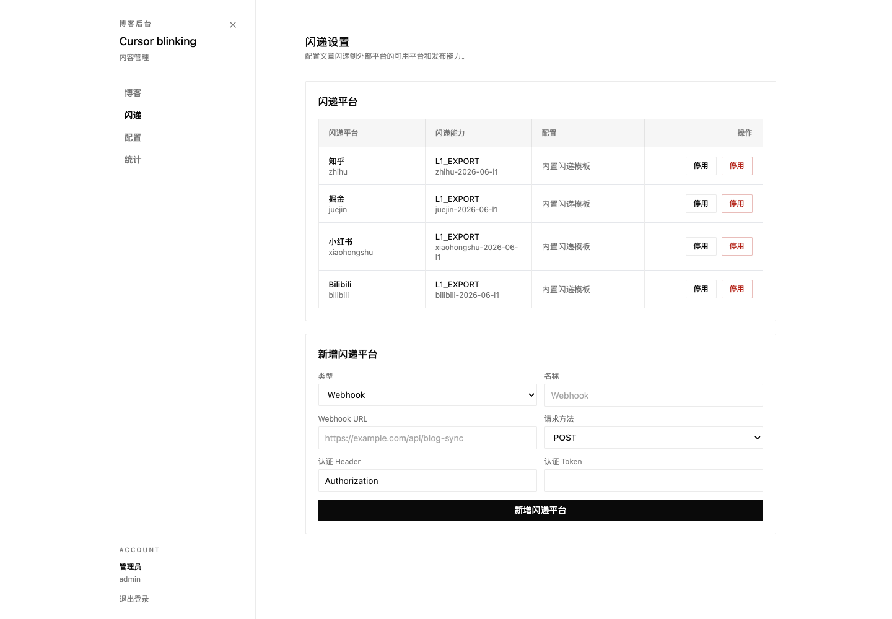Click the xiaohongshu-2026-06-l1 capability text
The image size is (892, 619).
[x=476, y=252]
